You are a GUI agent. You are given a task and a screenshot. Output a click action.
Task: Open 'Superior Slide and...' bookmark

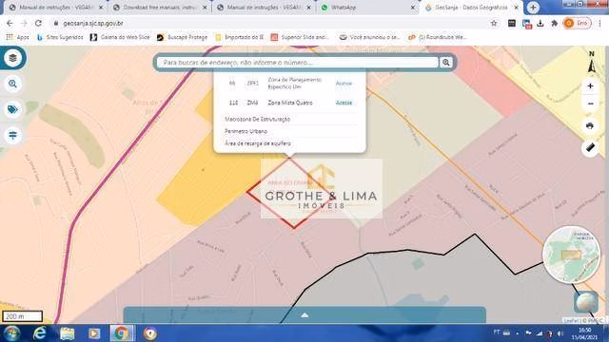(x=300, y=37)
